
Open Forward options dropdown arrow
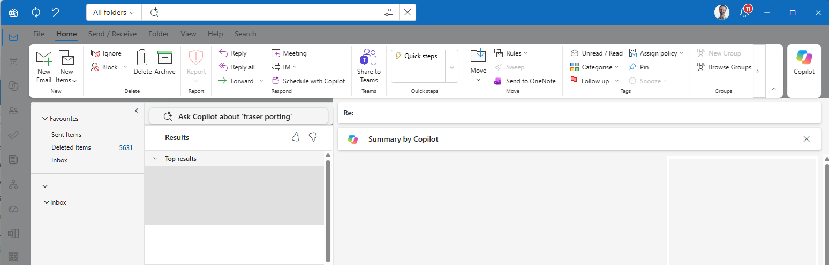click(x=261, y=81)
